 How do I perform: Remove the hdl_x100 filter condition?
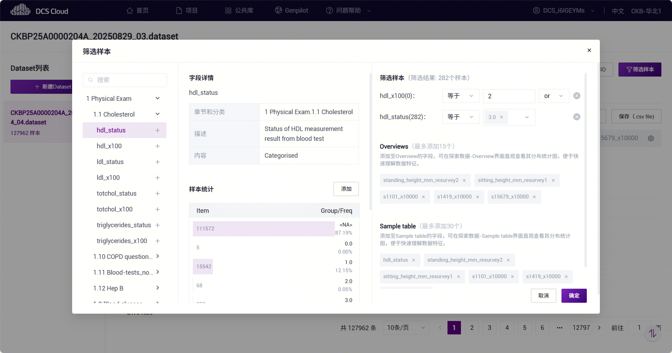coord(577,96)
